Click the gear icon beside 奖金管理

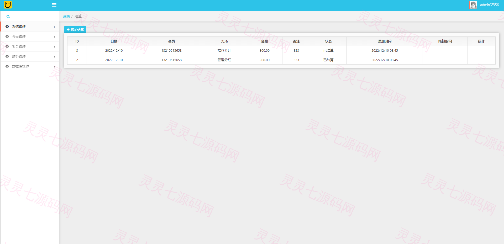(x=7, y=46)
